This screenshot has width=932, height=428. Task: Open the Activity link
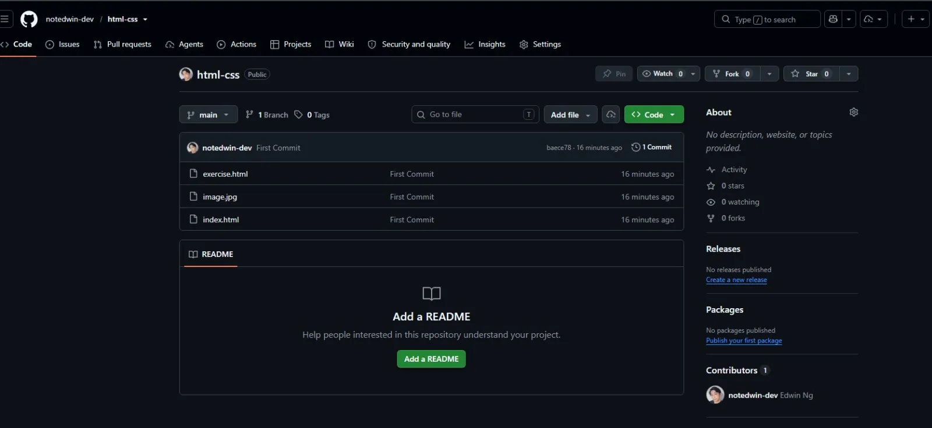(727, 170)
